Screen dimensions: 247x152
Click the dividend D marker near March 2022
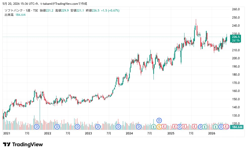tap(57, 127)
